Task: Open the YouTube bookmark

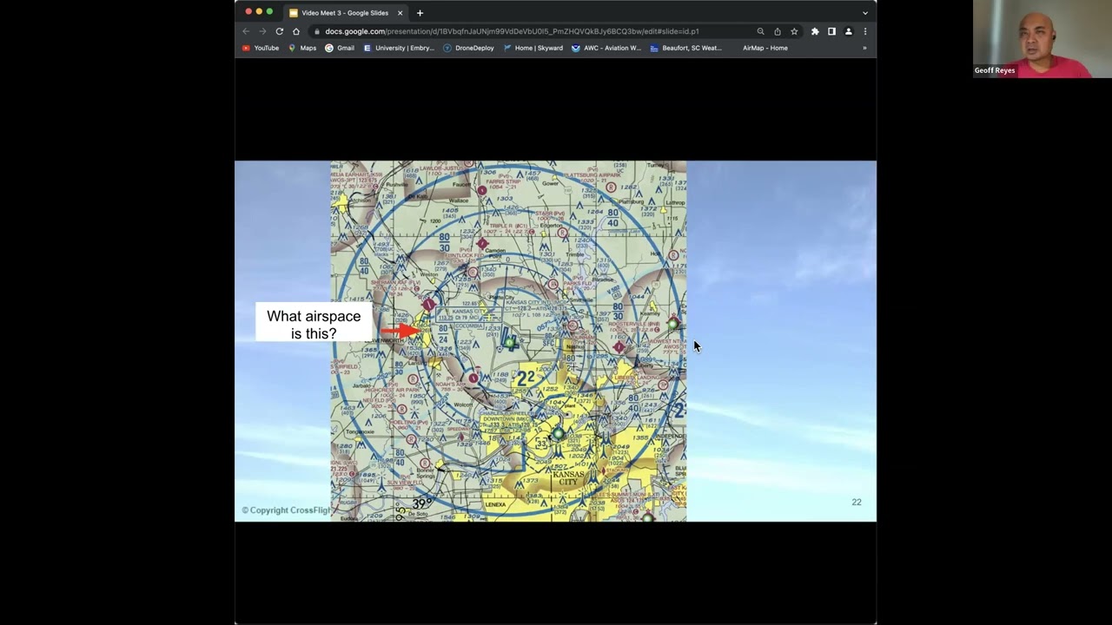Action: [261, 48]
